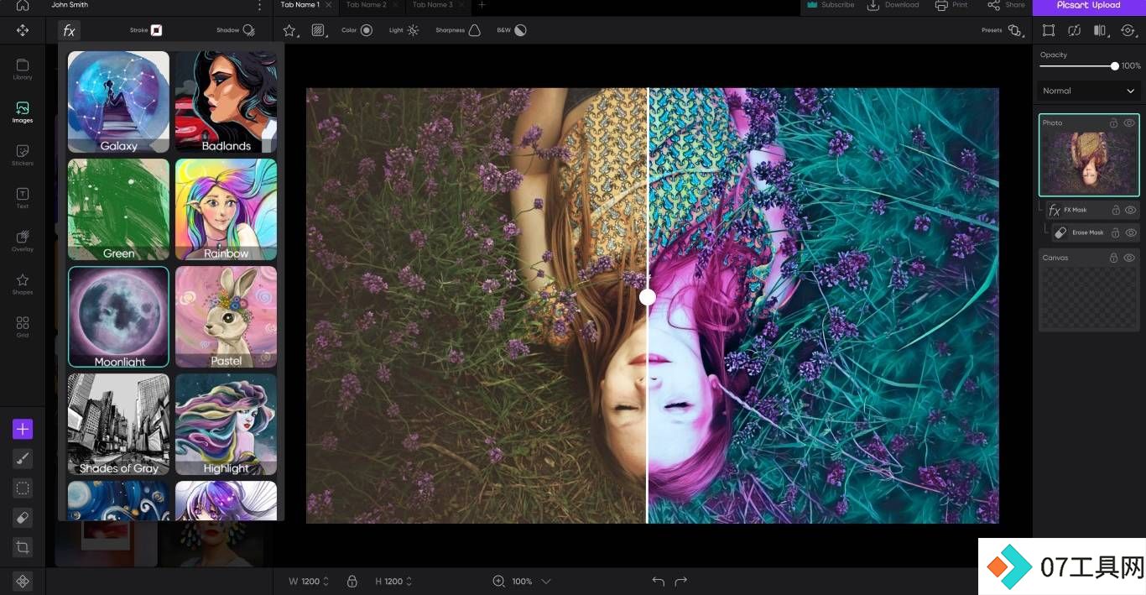Apply the Galaxy effect thumbnail
The width and height of the screenshot is (1146, 595).
pos(118,102)
